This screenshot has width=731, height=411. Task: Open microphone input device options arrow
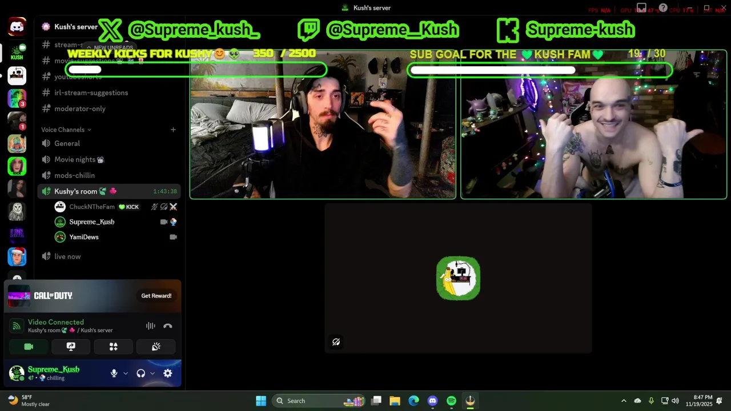click(126, 373)
